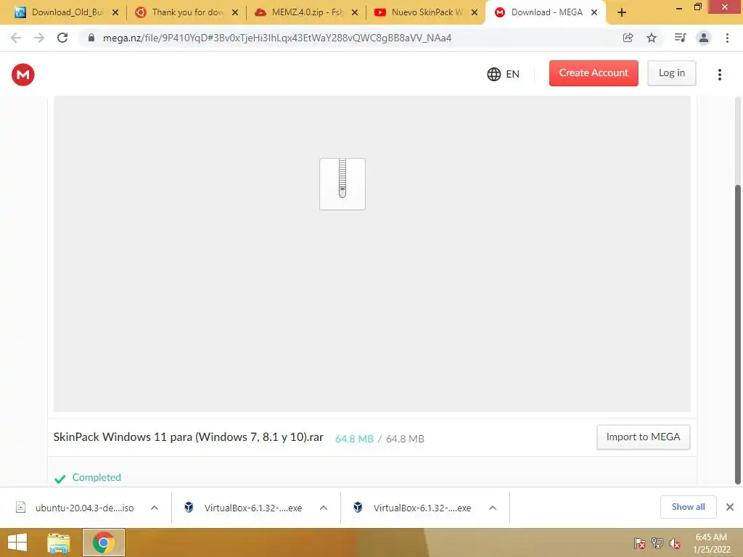Go forward in browser history

pyautogui.click(x=39, y=38)
